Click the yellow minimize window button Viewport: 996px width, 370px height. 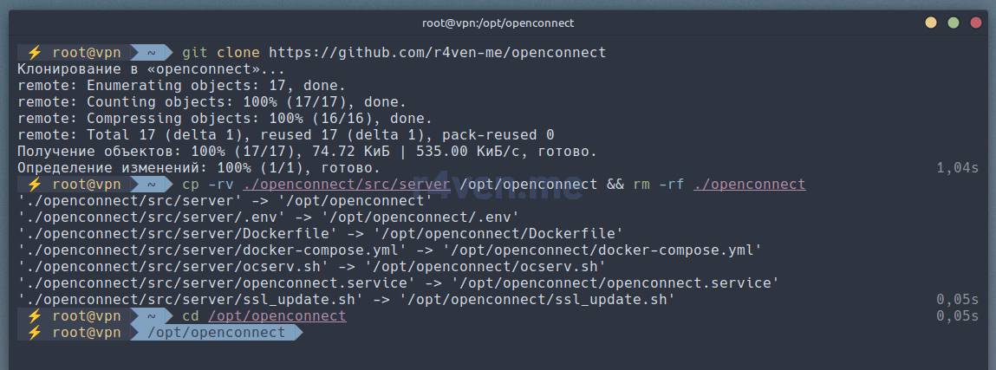(x=931, y=23)
